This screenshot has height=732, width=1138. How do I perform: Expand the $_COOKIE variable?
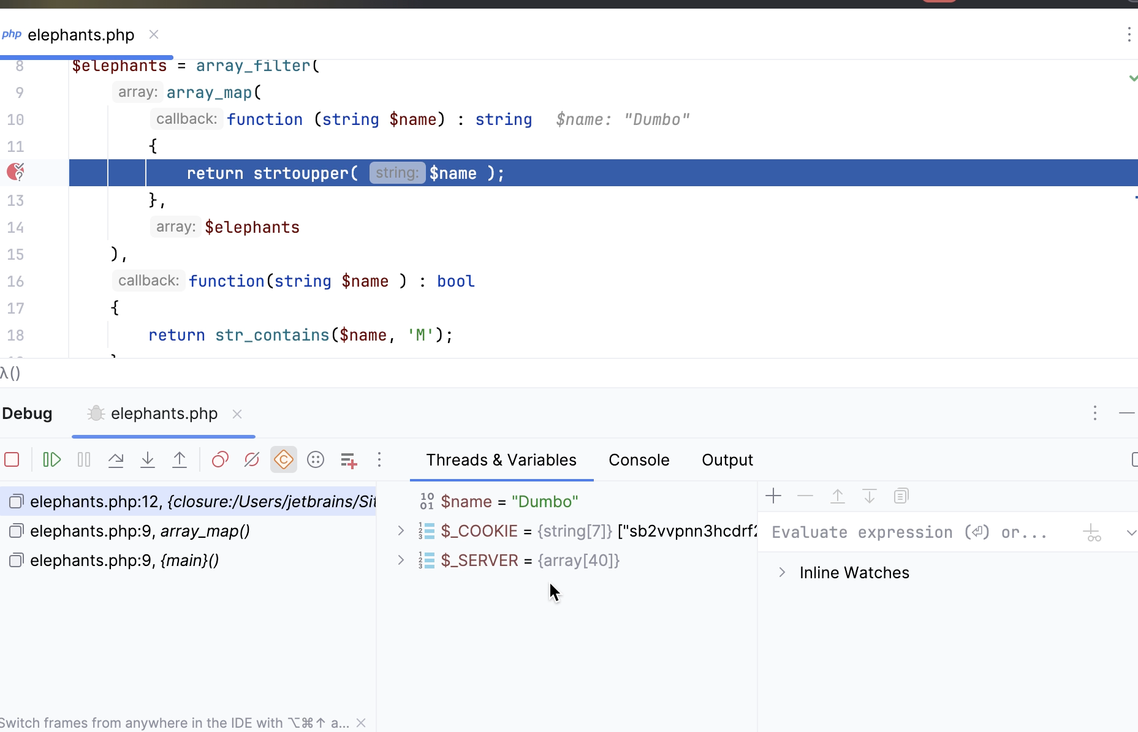(401, 531)
